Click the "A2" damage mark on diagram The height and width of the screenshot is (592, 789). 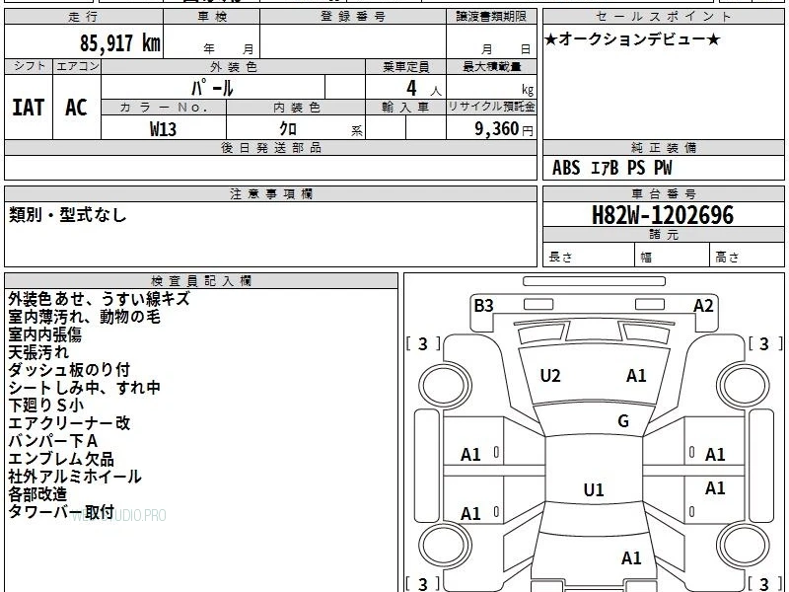(703, 306)
